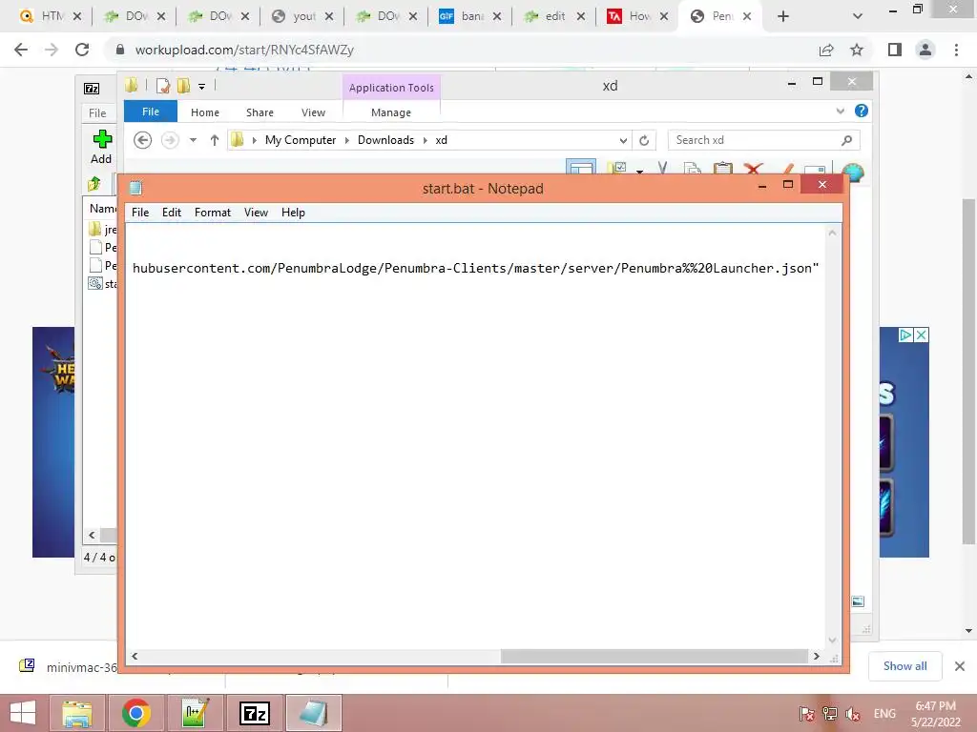The height and width of the screenshot is (732, 977).
Task: Click My Computer breadcrumb
Action: click(x=301, y=140)
